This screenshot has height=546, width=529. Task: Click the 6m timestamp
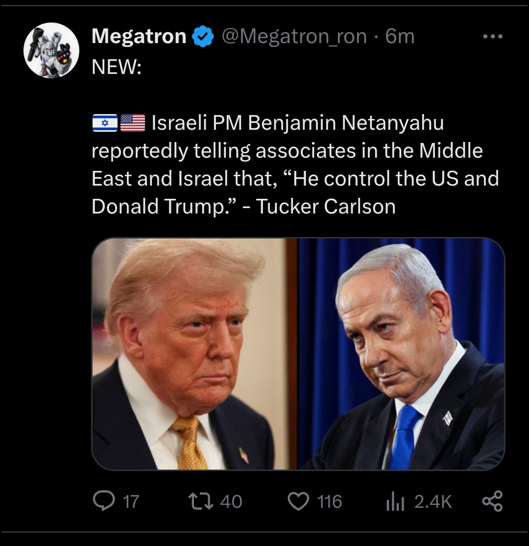point(400,36)
